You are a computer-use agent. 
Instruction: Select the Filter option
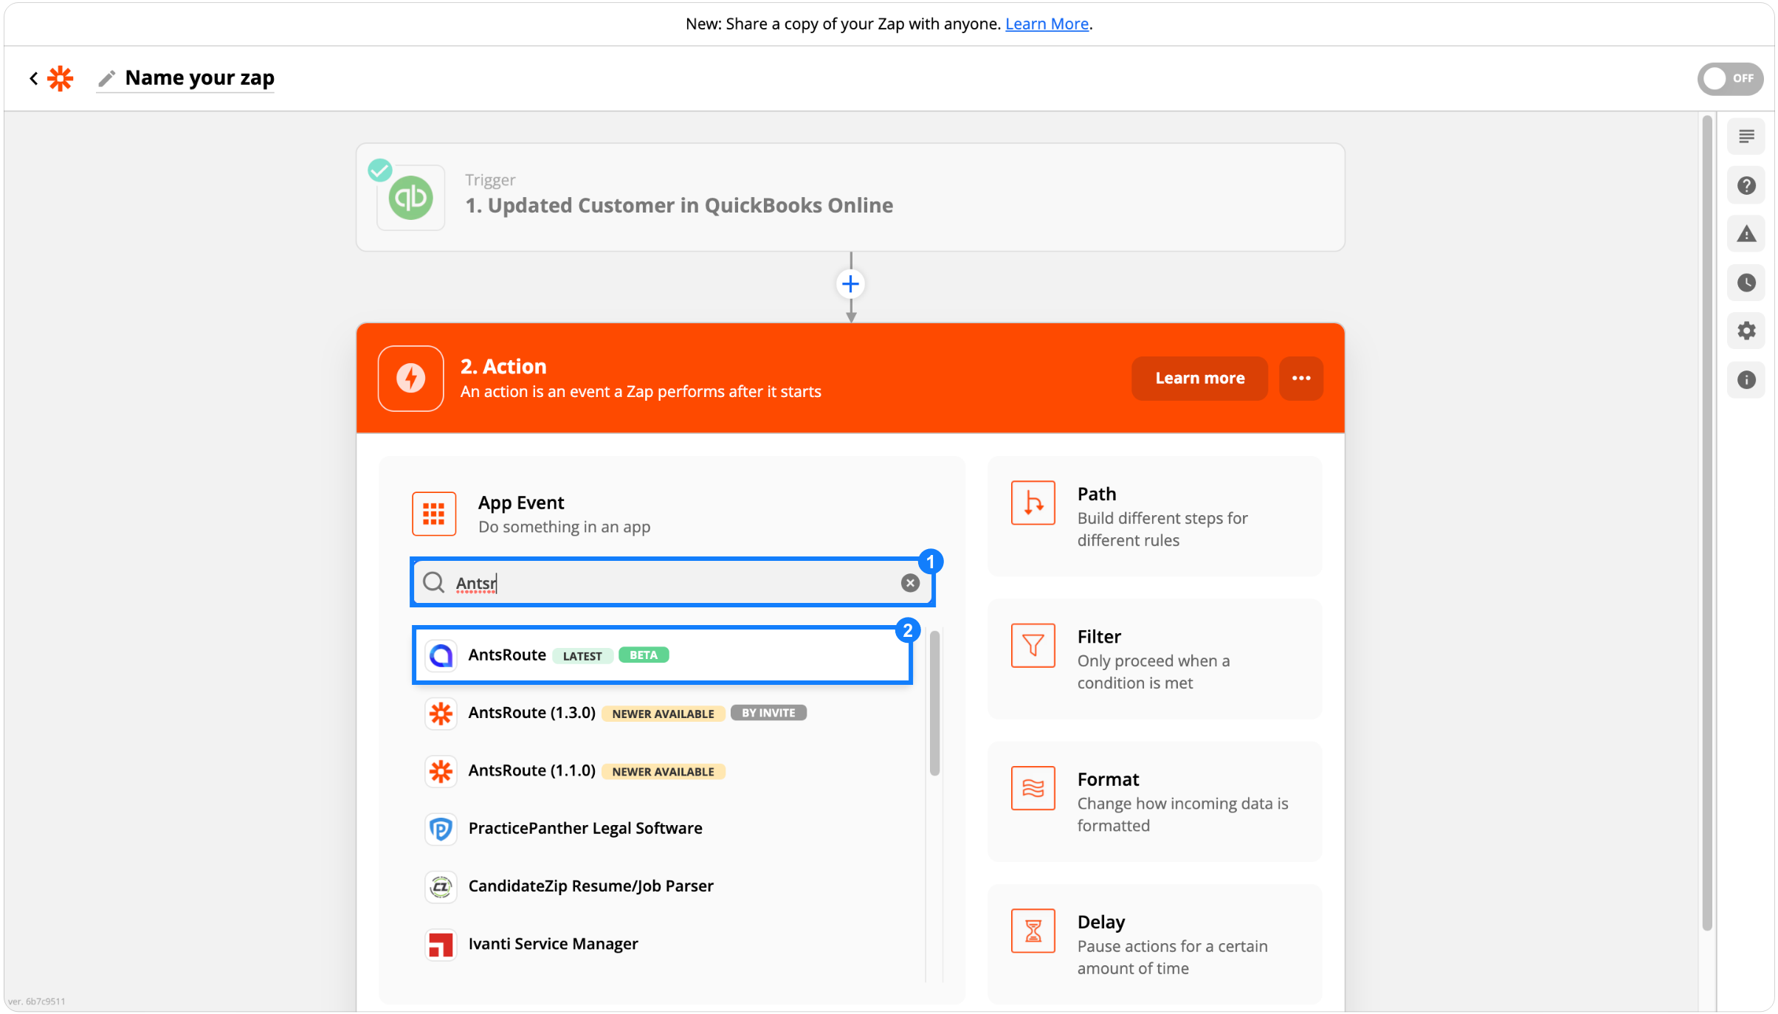[x=1155, y=659]
